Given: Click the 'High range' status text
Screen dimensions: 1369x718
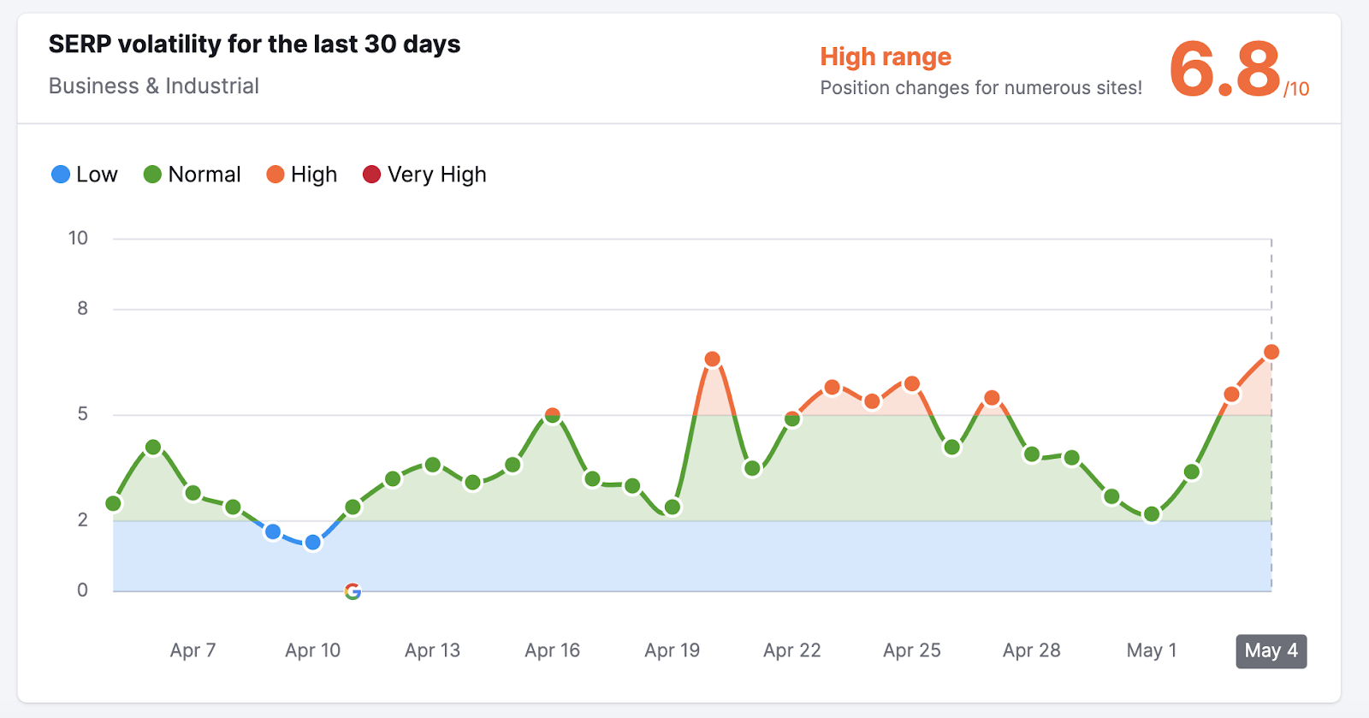Looking at the screenshot, I should coord(886,56).
